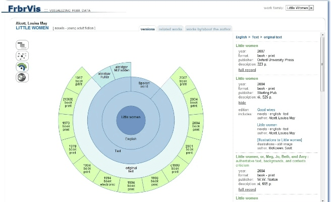
Task: Select the versions tab
Action: (x=148, y=29)
